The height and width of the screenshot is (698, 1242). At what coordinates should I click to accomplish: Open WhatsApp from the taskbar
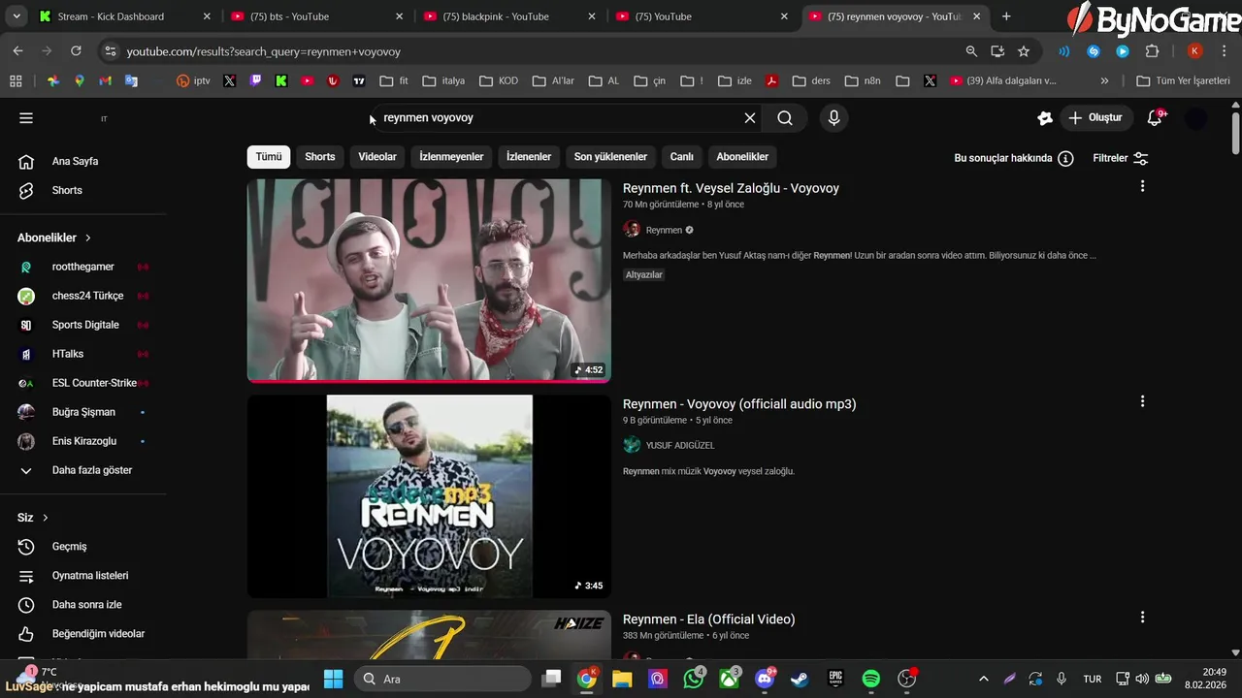[694, 679]
